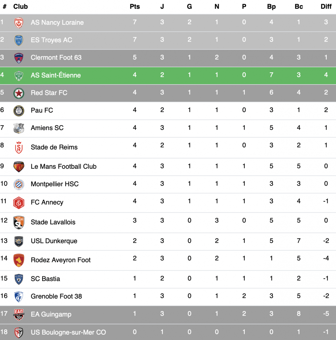Click the Stade de Reims logo
The height and width of the screenshot is (340, 336).
19,148
